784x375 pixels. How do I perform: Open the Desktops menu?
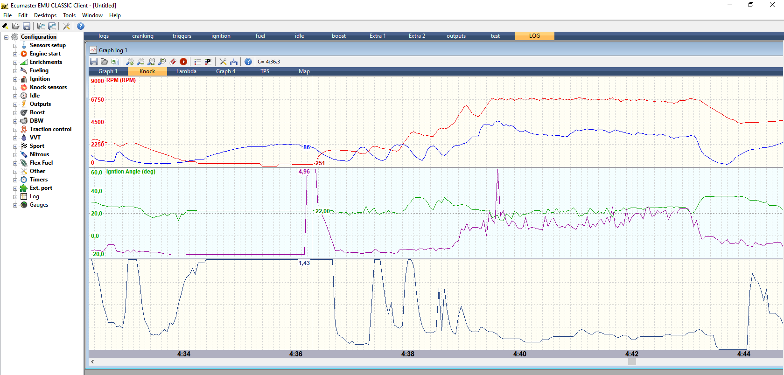[45, 15]
